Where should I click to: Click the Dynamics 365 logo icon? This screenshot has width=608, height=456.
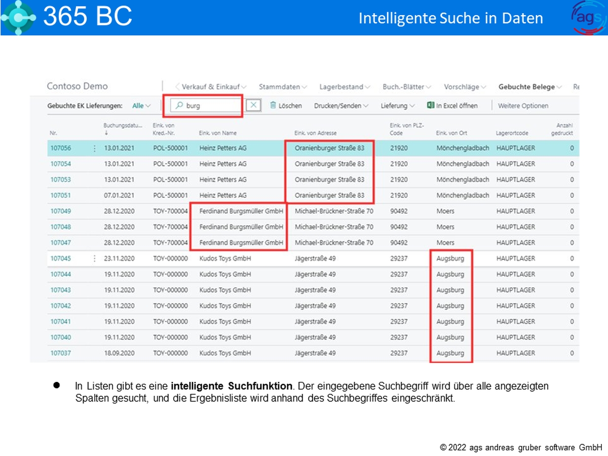click(x=18, y=17)
